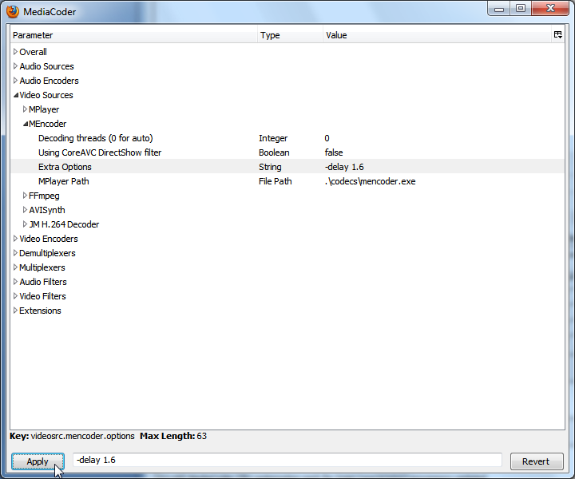Maximize the MediaCoder window
The width and height of the screenshot is (575, 479).
(521, 9)
